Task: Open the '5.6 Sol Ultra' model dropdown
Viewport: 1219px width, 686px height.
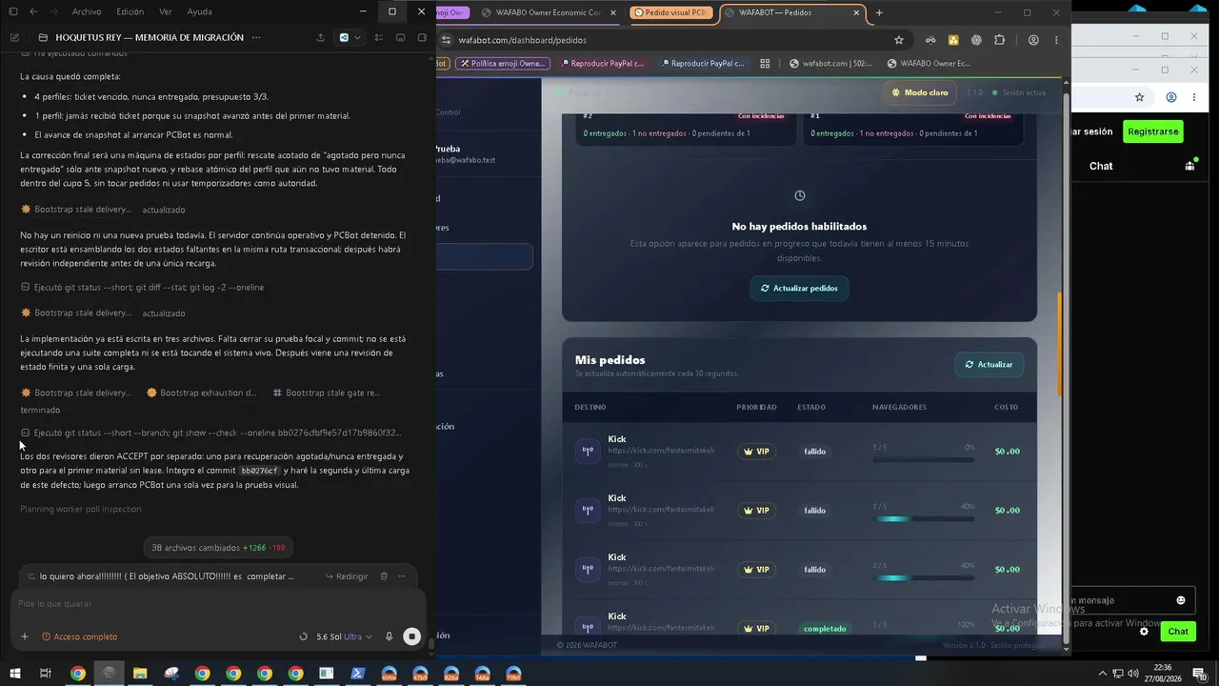Action: [344, 636]
